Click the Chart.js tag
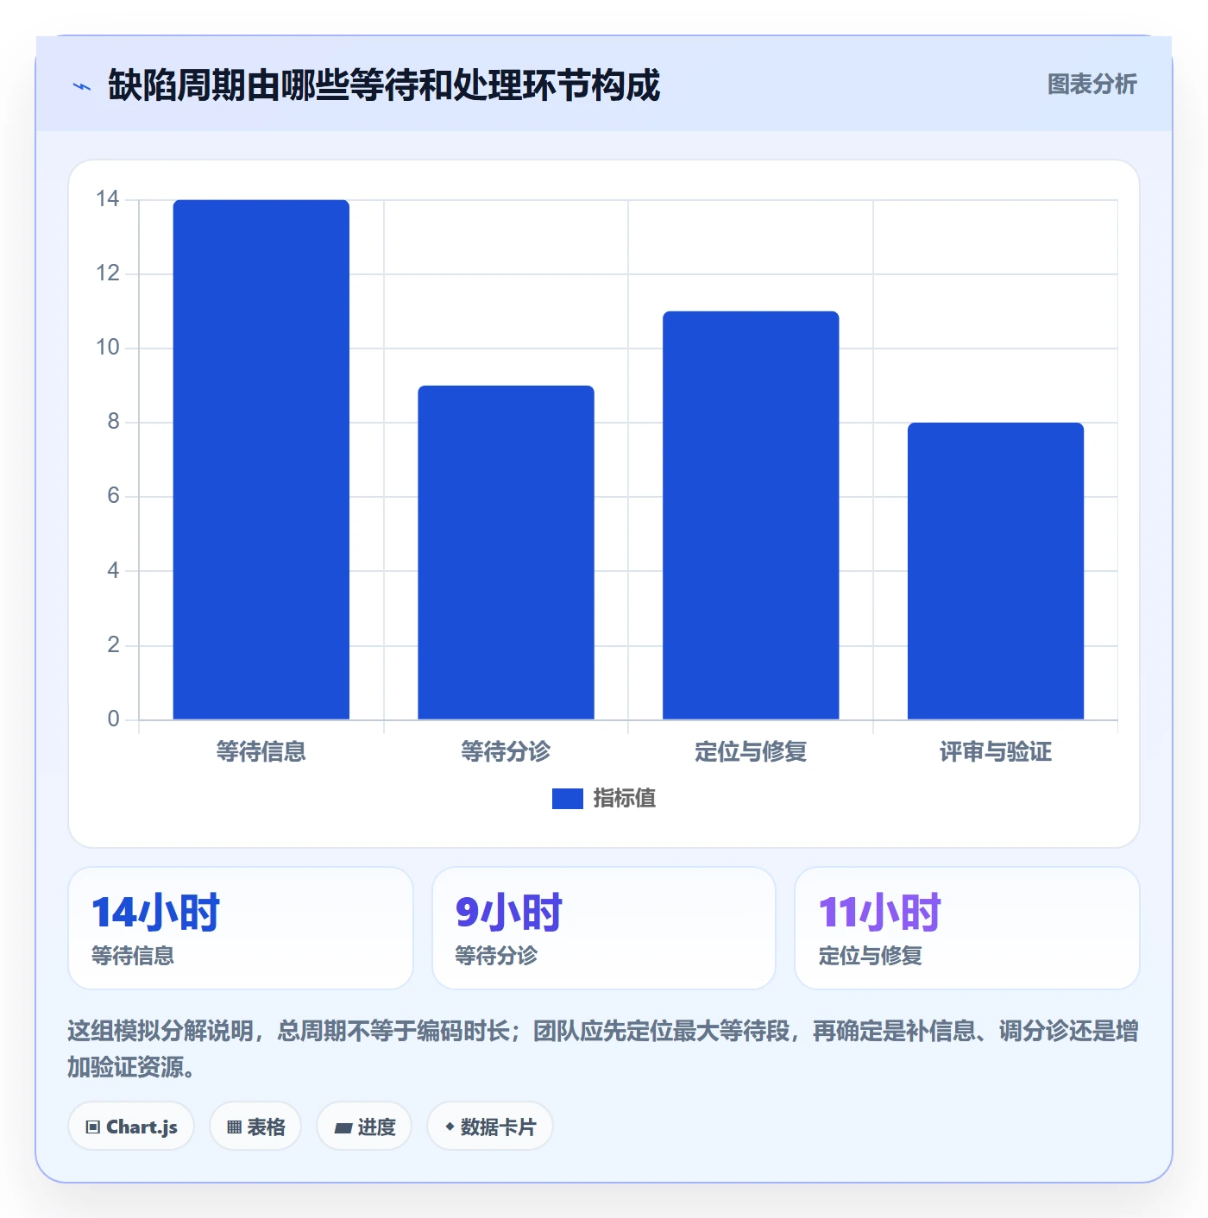Screen dimensions: 1208x1218 click(x=131, y=1127)
